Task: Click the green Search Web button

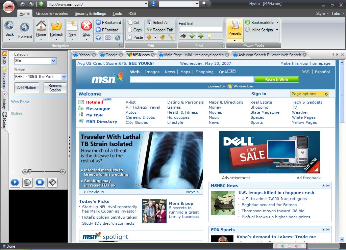Action: [276, 80]
